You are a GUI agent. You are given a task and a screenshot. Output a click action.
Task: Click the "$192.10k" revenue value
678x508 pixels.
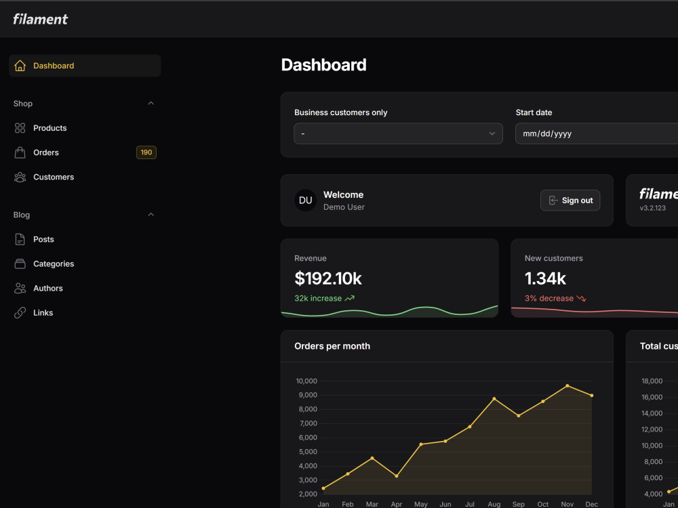[327, 278]
